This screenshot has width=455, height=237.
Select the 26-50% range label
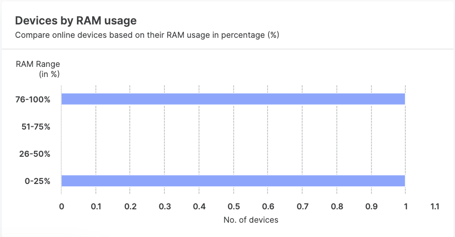[35, 154]
